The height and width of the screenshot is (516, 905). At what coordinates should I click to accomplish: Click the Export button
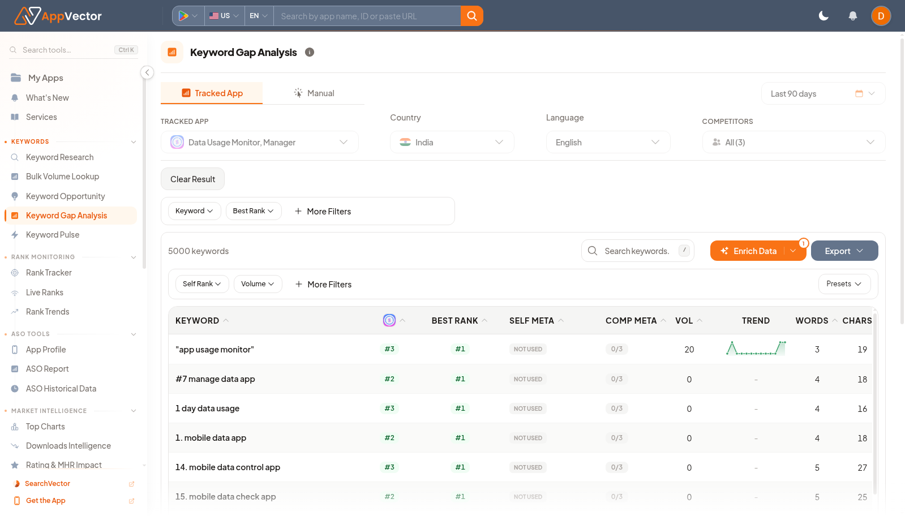tap(844, 251)
